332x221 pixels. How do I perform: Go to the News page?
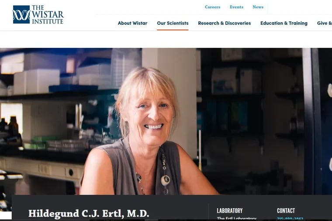258,7
